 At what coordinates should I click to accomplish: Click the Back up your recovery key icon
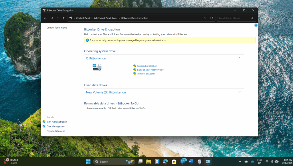coord(134,70)
